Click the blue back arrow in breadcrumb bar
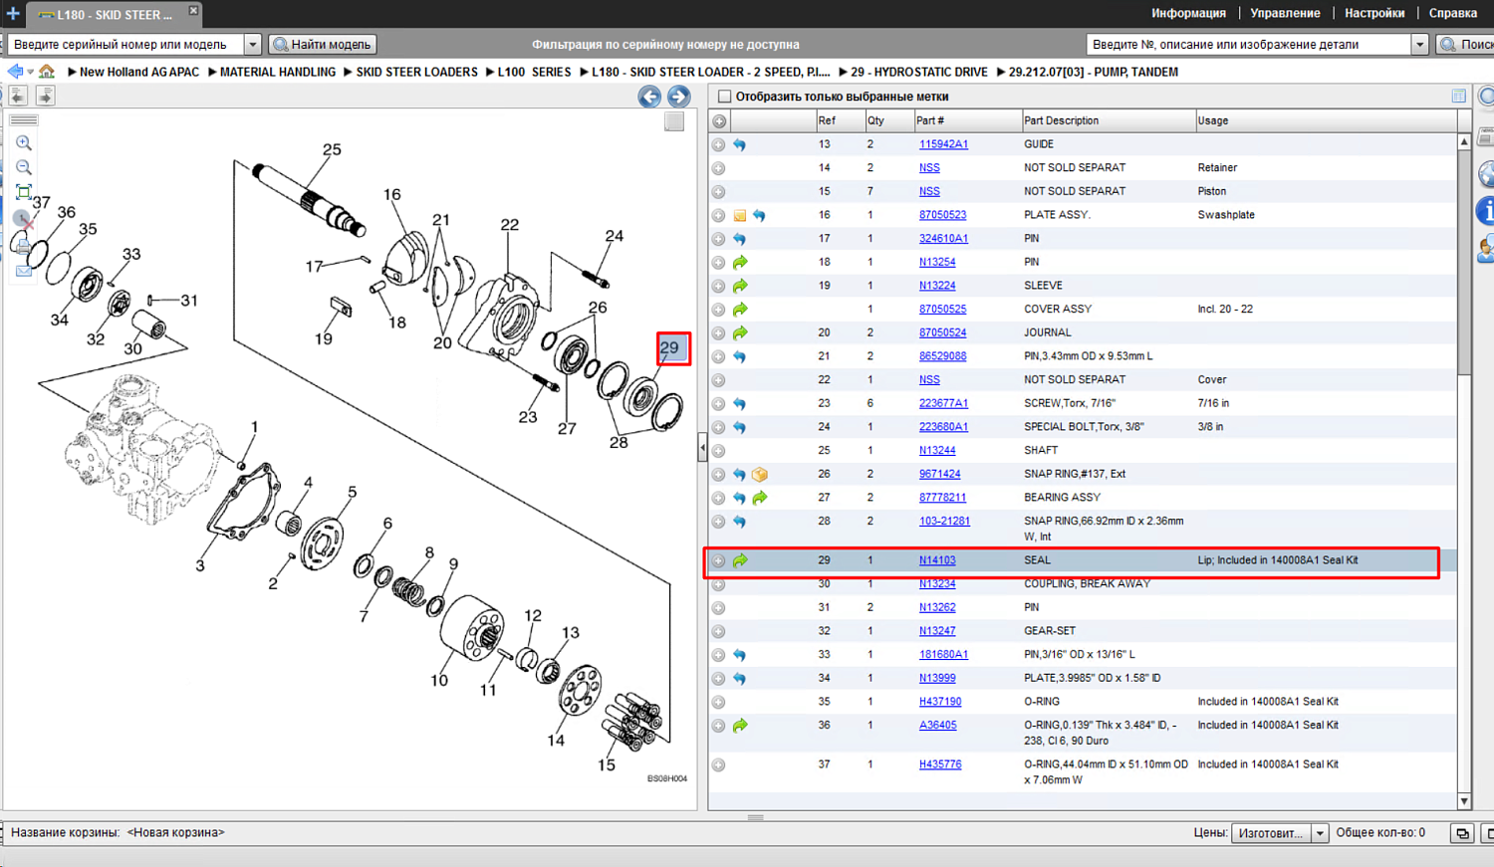Screen dimensions: 1494x867 [x=14, y=72]
